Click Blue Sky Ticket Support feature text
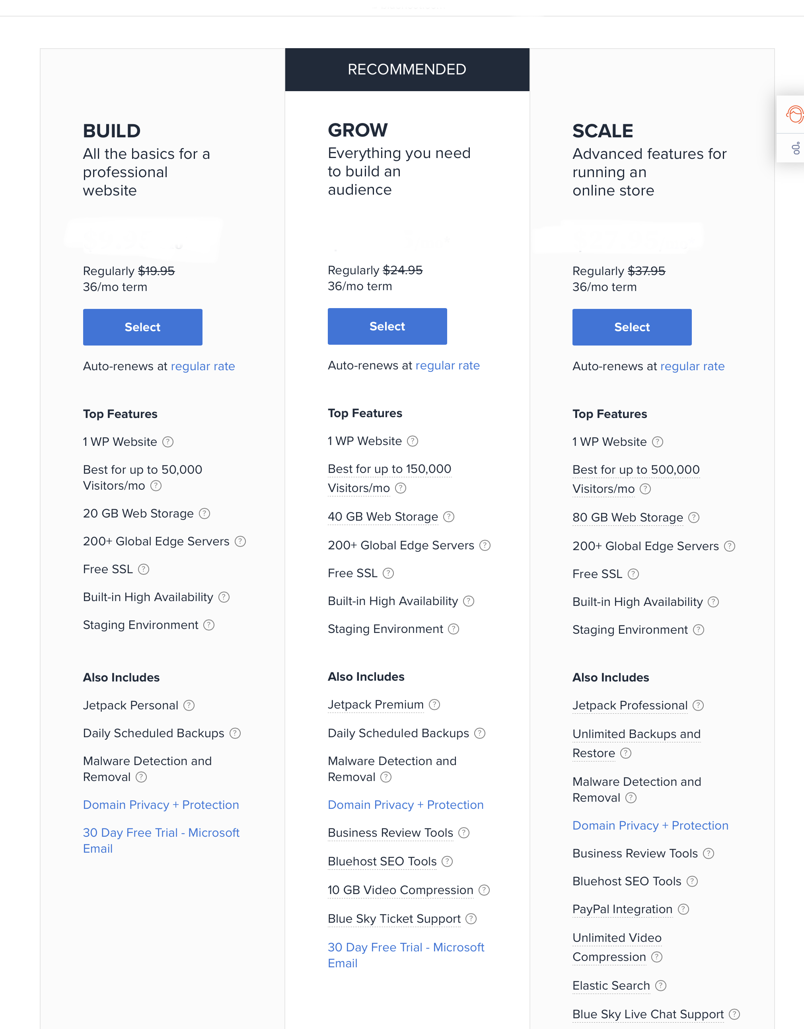Screen dimensions: 804x1029 (394, 919)
